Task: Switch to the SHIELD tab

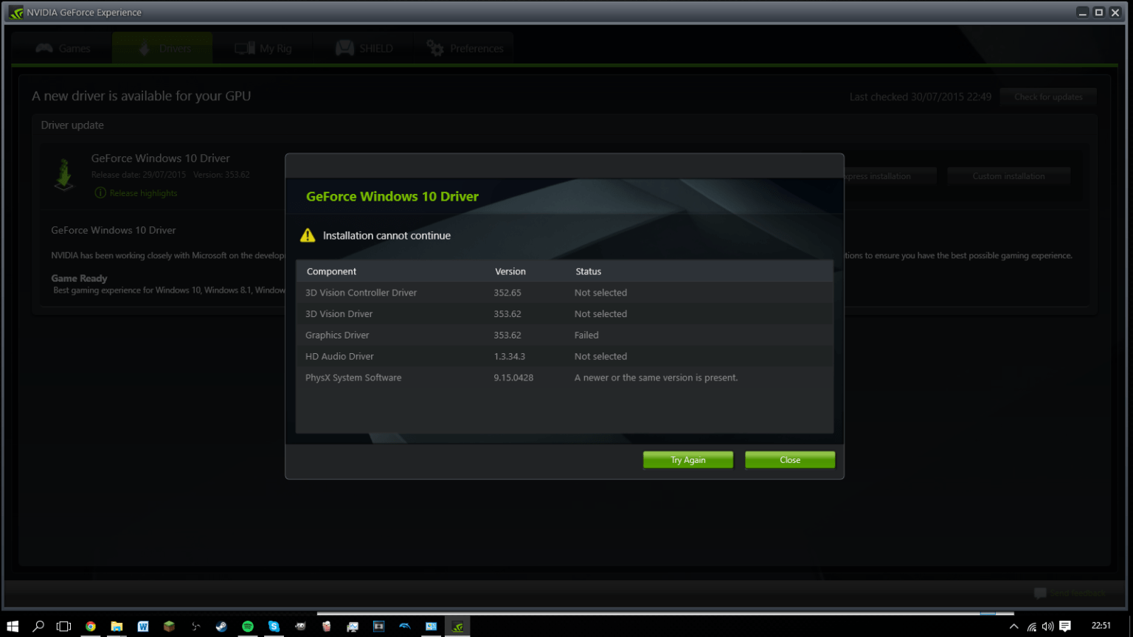Action: 364,47
